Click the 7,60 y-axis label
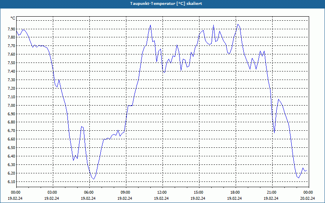This screenshot has width=325, height=203. click(x=11, y=54)
